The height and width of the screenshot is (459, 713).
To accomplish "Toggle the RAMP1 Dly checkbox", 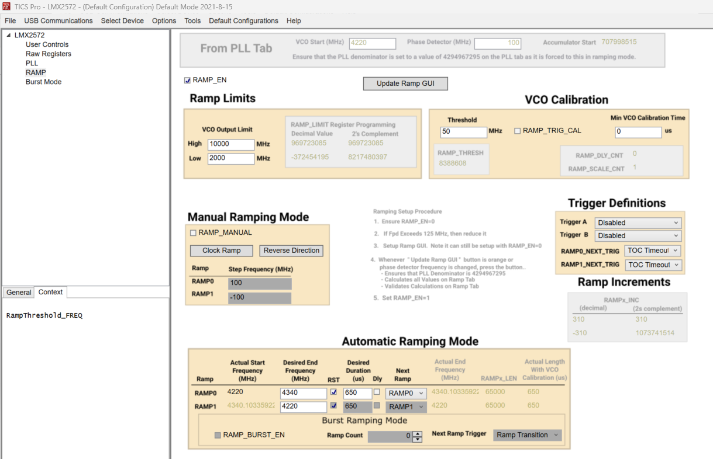I will [377, 406].
